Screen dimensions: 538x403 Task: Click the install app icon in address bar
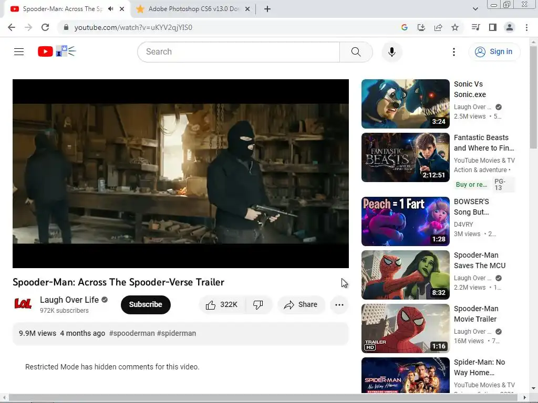[421, 27]
